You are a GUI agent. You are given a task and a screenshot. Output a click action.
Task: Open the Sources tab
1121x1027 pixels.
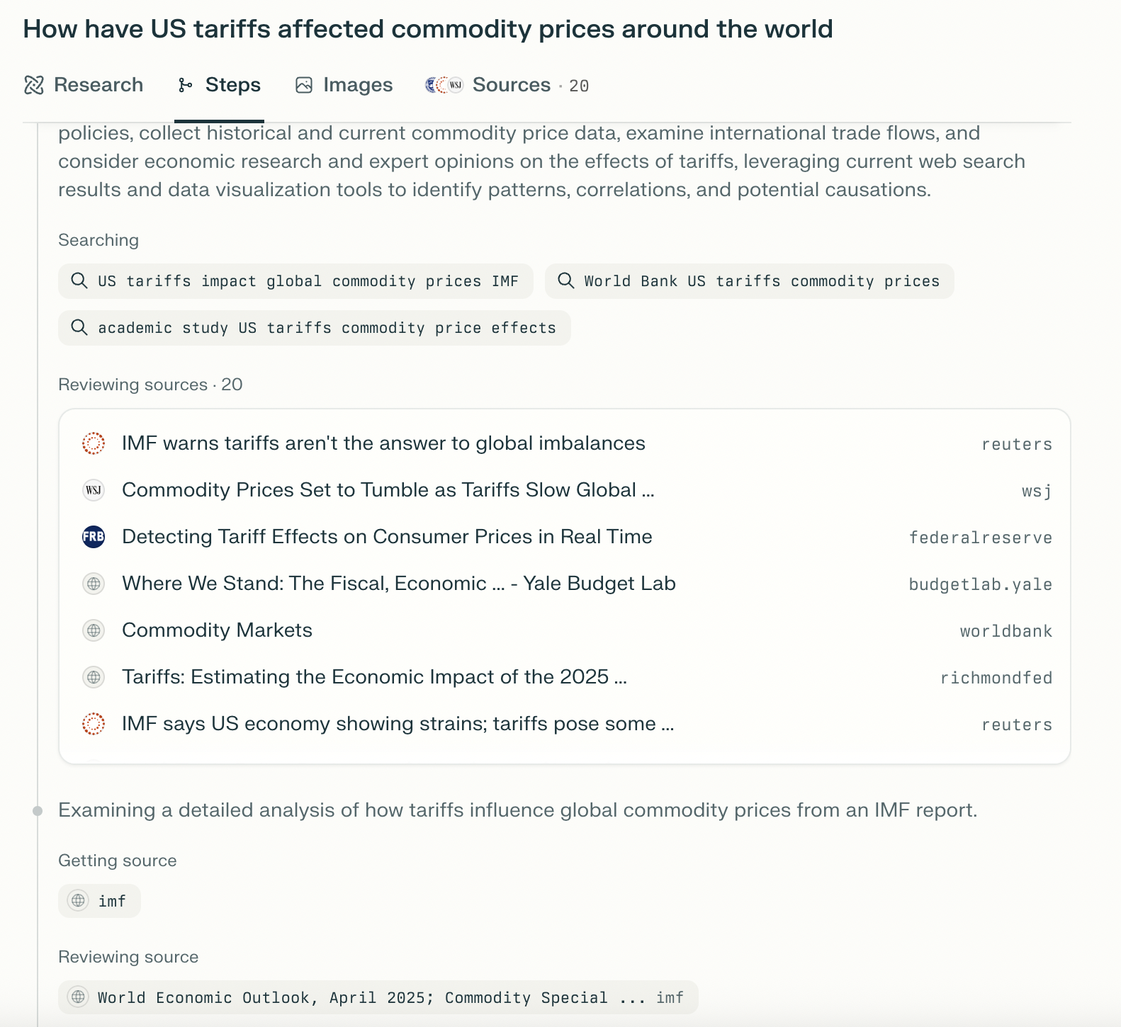(x=511, y=85)
